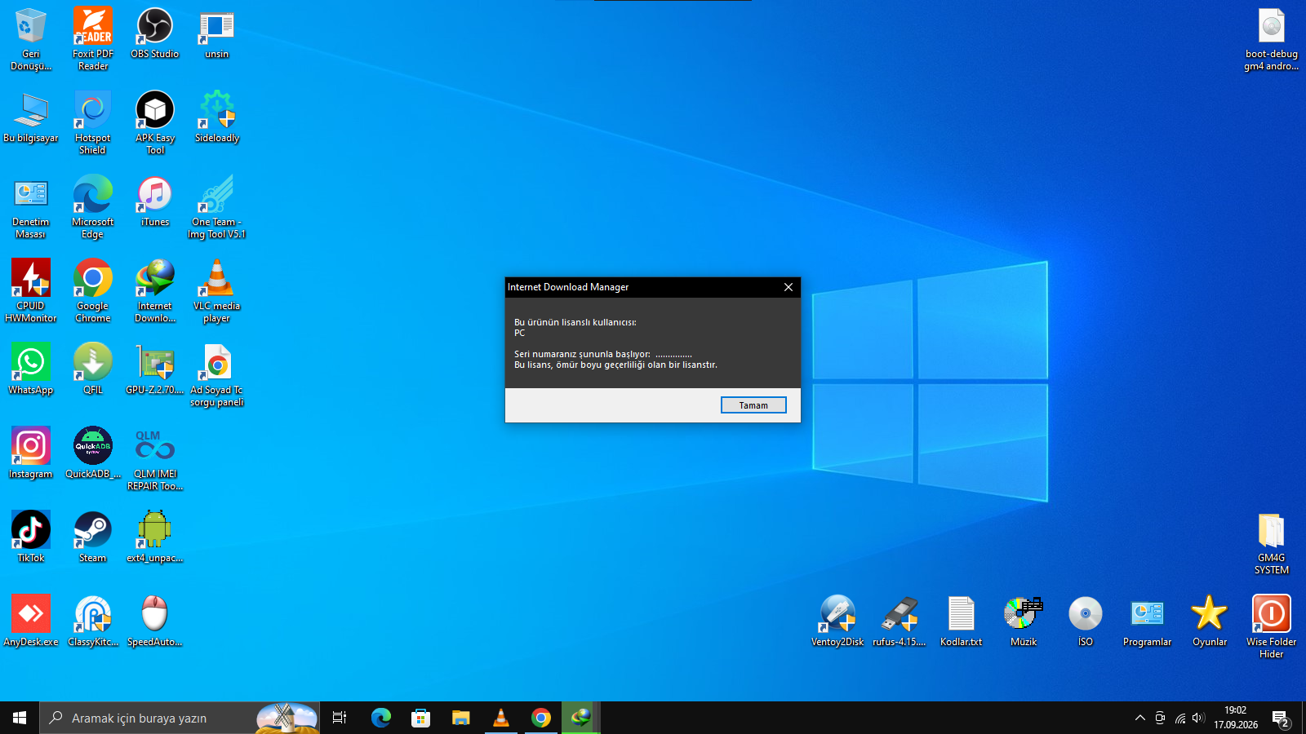
Task: Select the Müzik desktop icon
Action: click(x=1024, y=621)
